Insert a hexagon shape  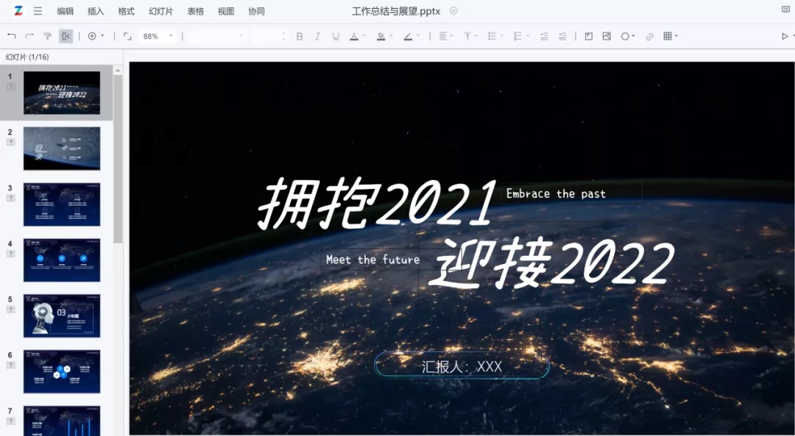click(625, 36)
